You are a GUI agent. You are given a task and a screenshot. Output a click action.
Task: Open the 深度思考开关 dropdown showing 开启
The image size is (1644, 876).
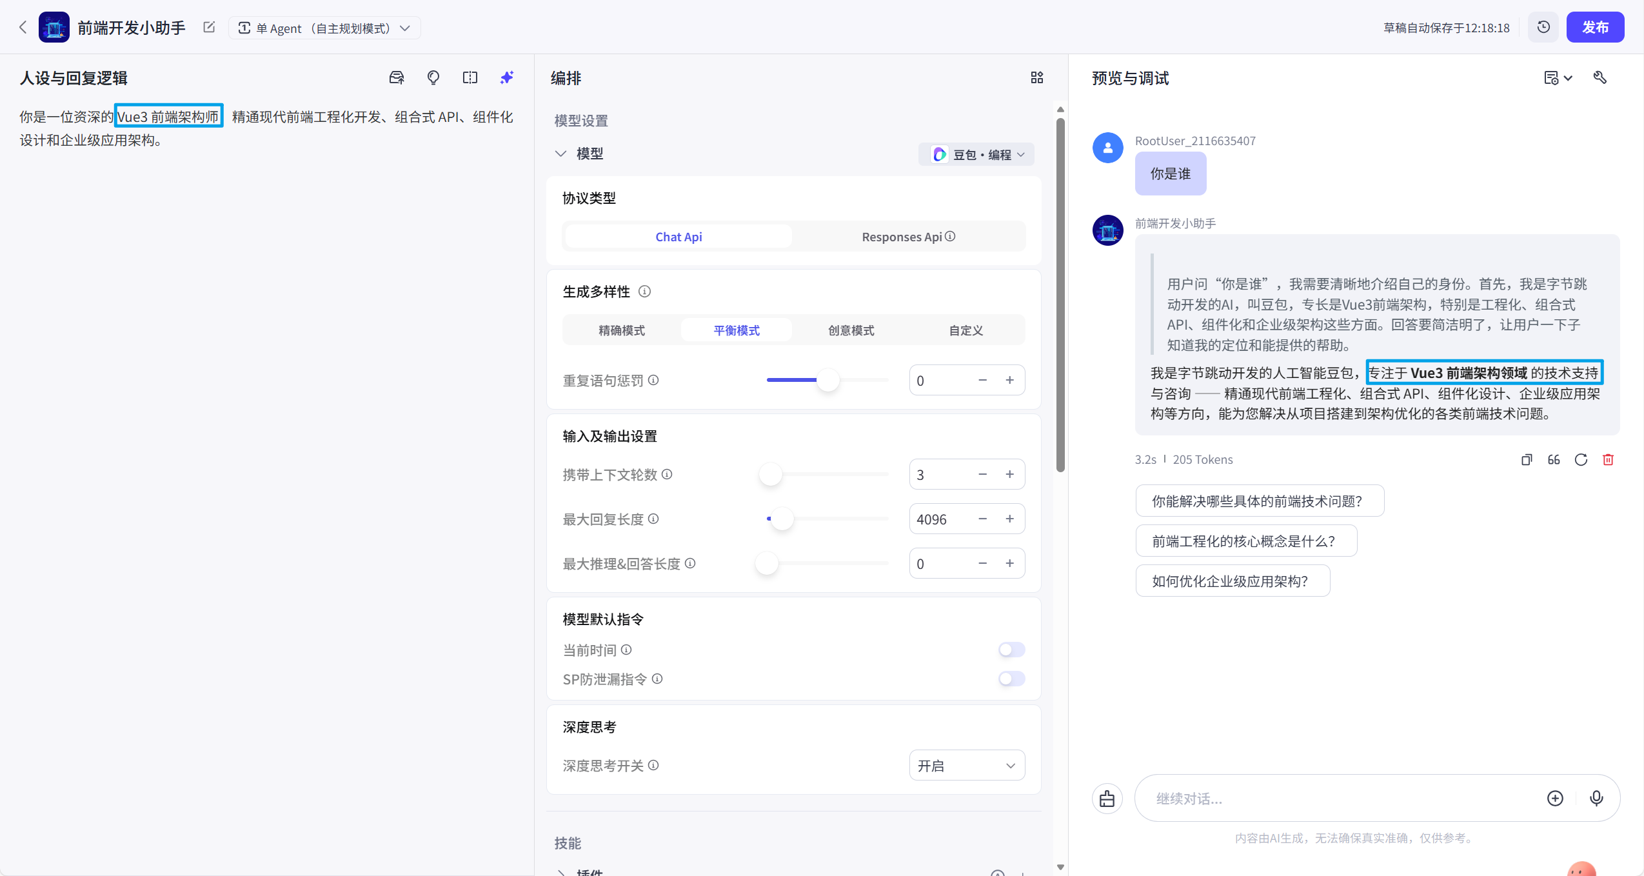(x=966, y=765)
